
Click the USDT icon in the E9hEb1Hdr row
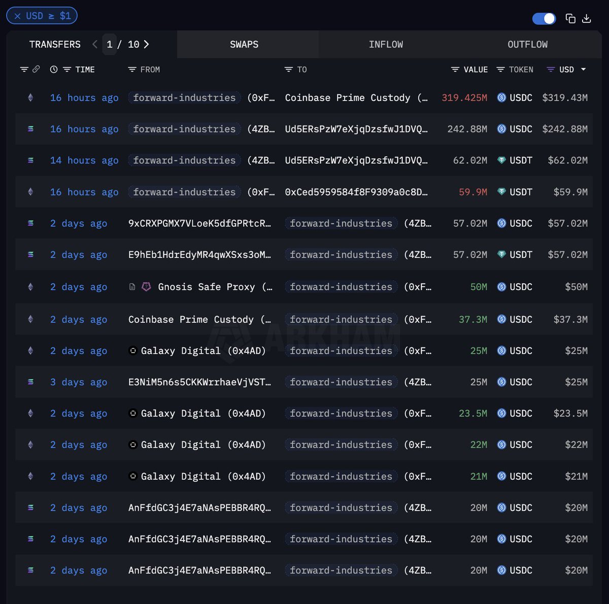(501, 255)
